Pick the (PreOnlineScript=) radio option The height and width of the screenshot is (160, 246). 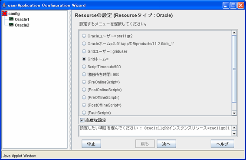click(x=84, y=82)
